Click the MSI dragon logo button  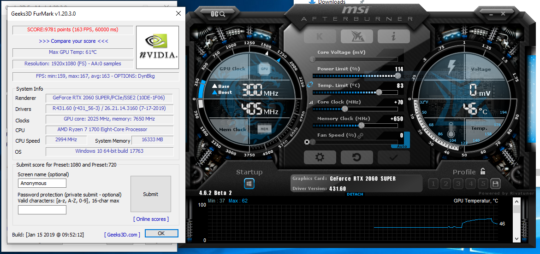click(356, 36)
